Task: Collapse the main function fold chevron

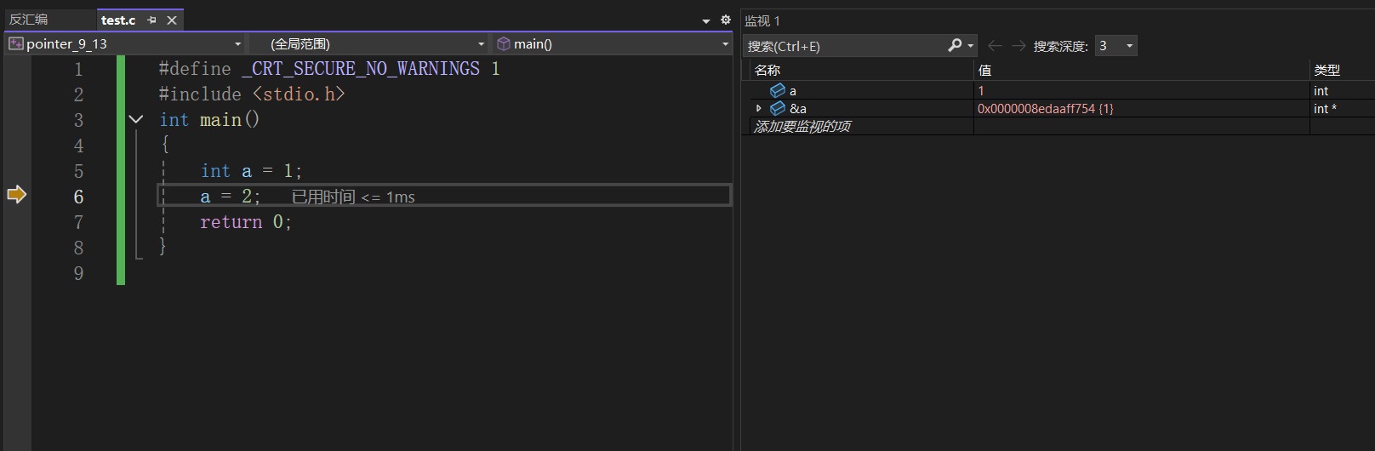Action: tap(136, 119)
